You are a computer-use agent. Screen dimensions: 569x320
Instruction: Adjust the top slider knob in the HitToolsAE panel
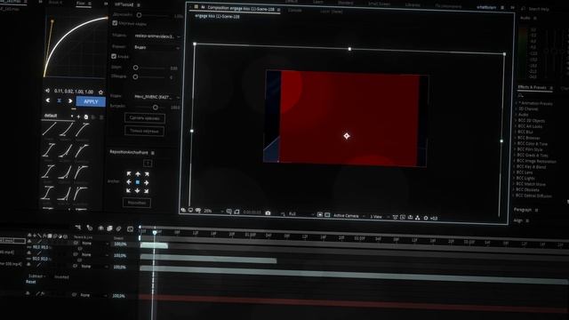point(139,15)
